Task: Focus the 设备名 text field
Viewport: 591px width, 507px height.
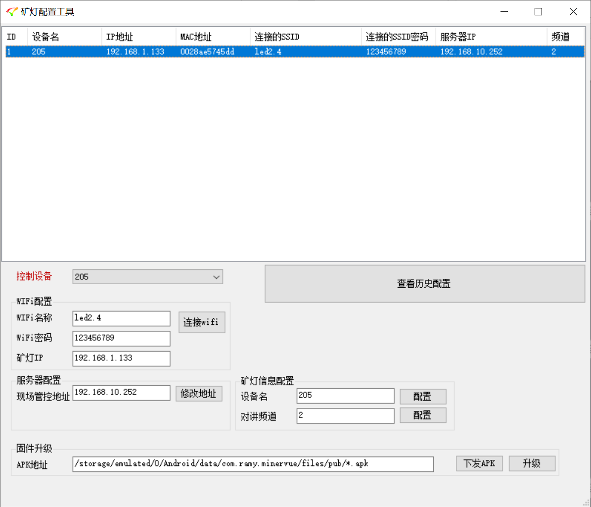Action: tap(345, 396)
